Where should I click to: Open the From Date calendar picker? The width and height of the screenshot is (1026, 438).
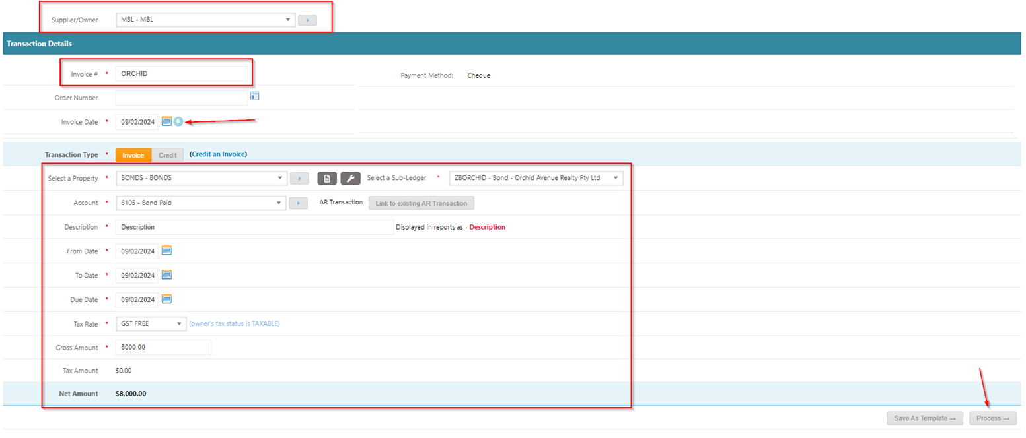166,251
